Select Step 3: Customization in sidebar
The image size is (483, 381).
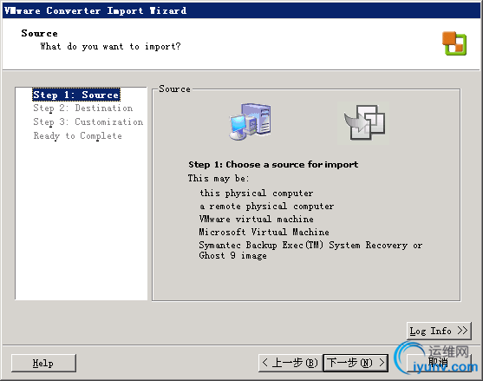(88, 122)
